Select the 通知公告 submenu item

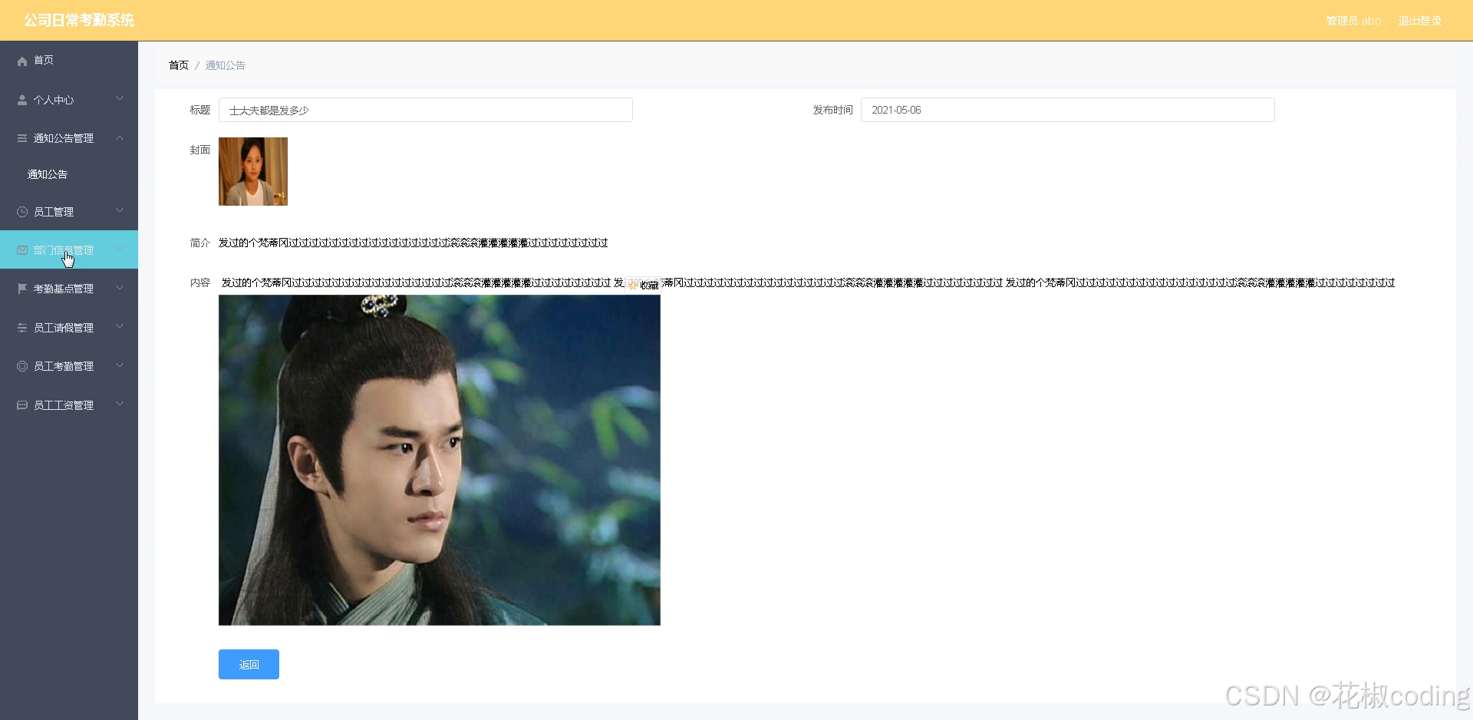69,174
